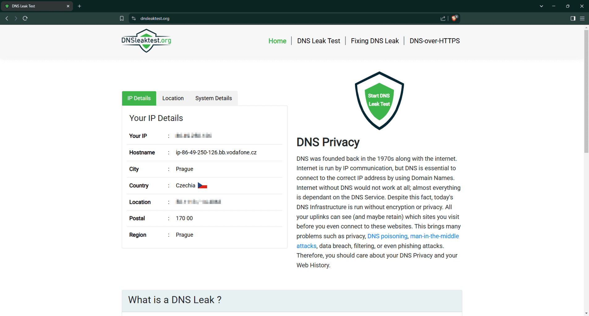Bookmark this page with the bookmark icon

pos(122,19)
